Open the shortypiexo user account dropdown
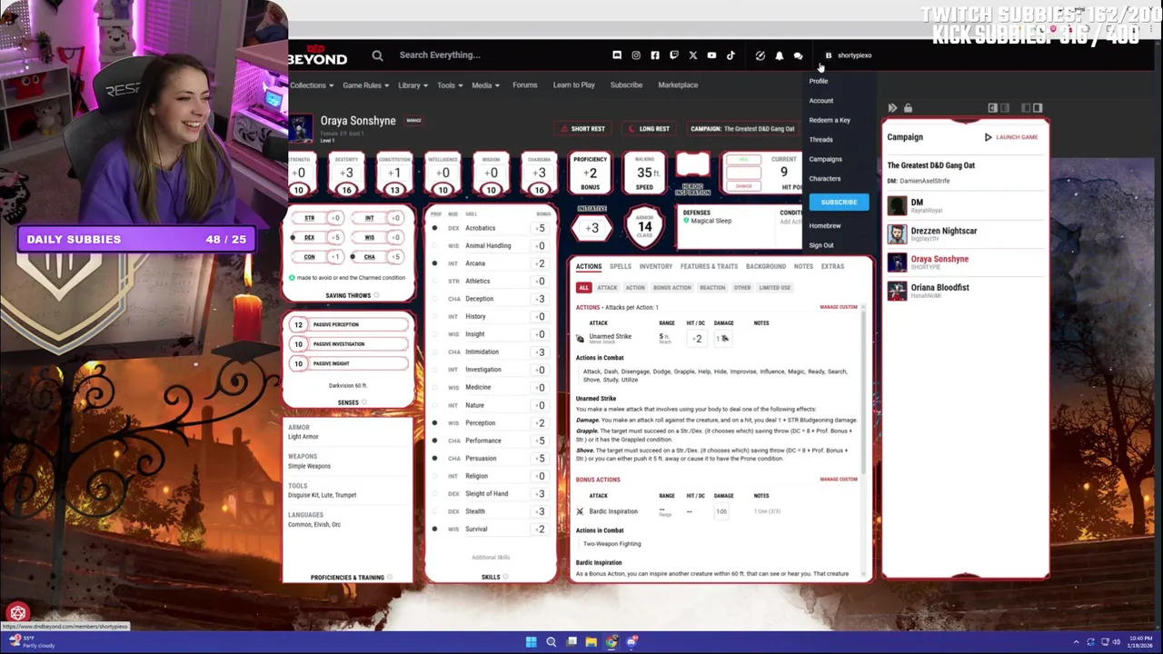The height and width of the screenshot is (654, 1163). point(849,55)
